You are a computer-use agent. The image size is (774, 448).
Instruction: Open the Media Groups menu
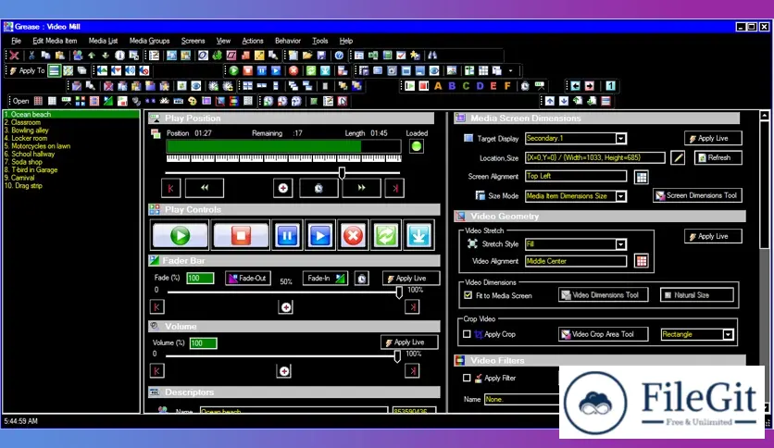150,41
